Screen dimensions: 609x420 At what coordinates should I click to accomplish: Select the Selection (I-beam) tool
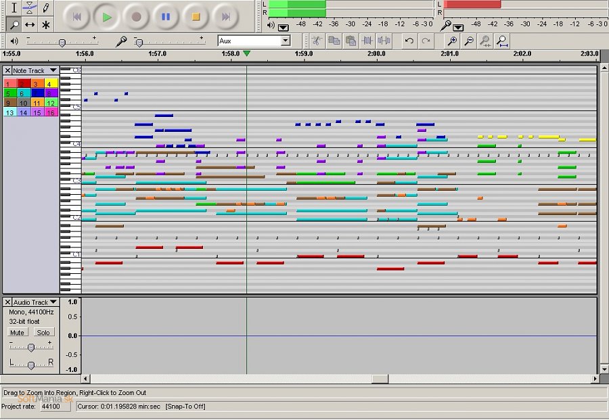14,7
